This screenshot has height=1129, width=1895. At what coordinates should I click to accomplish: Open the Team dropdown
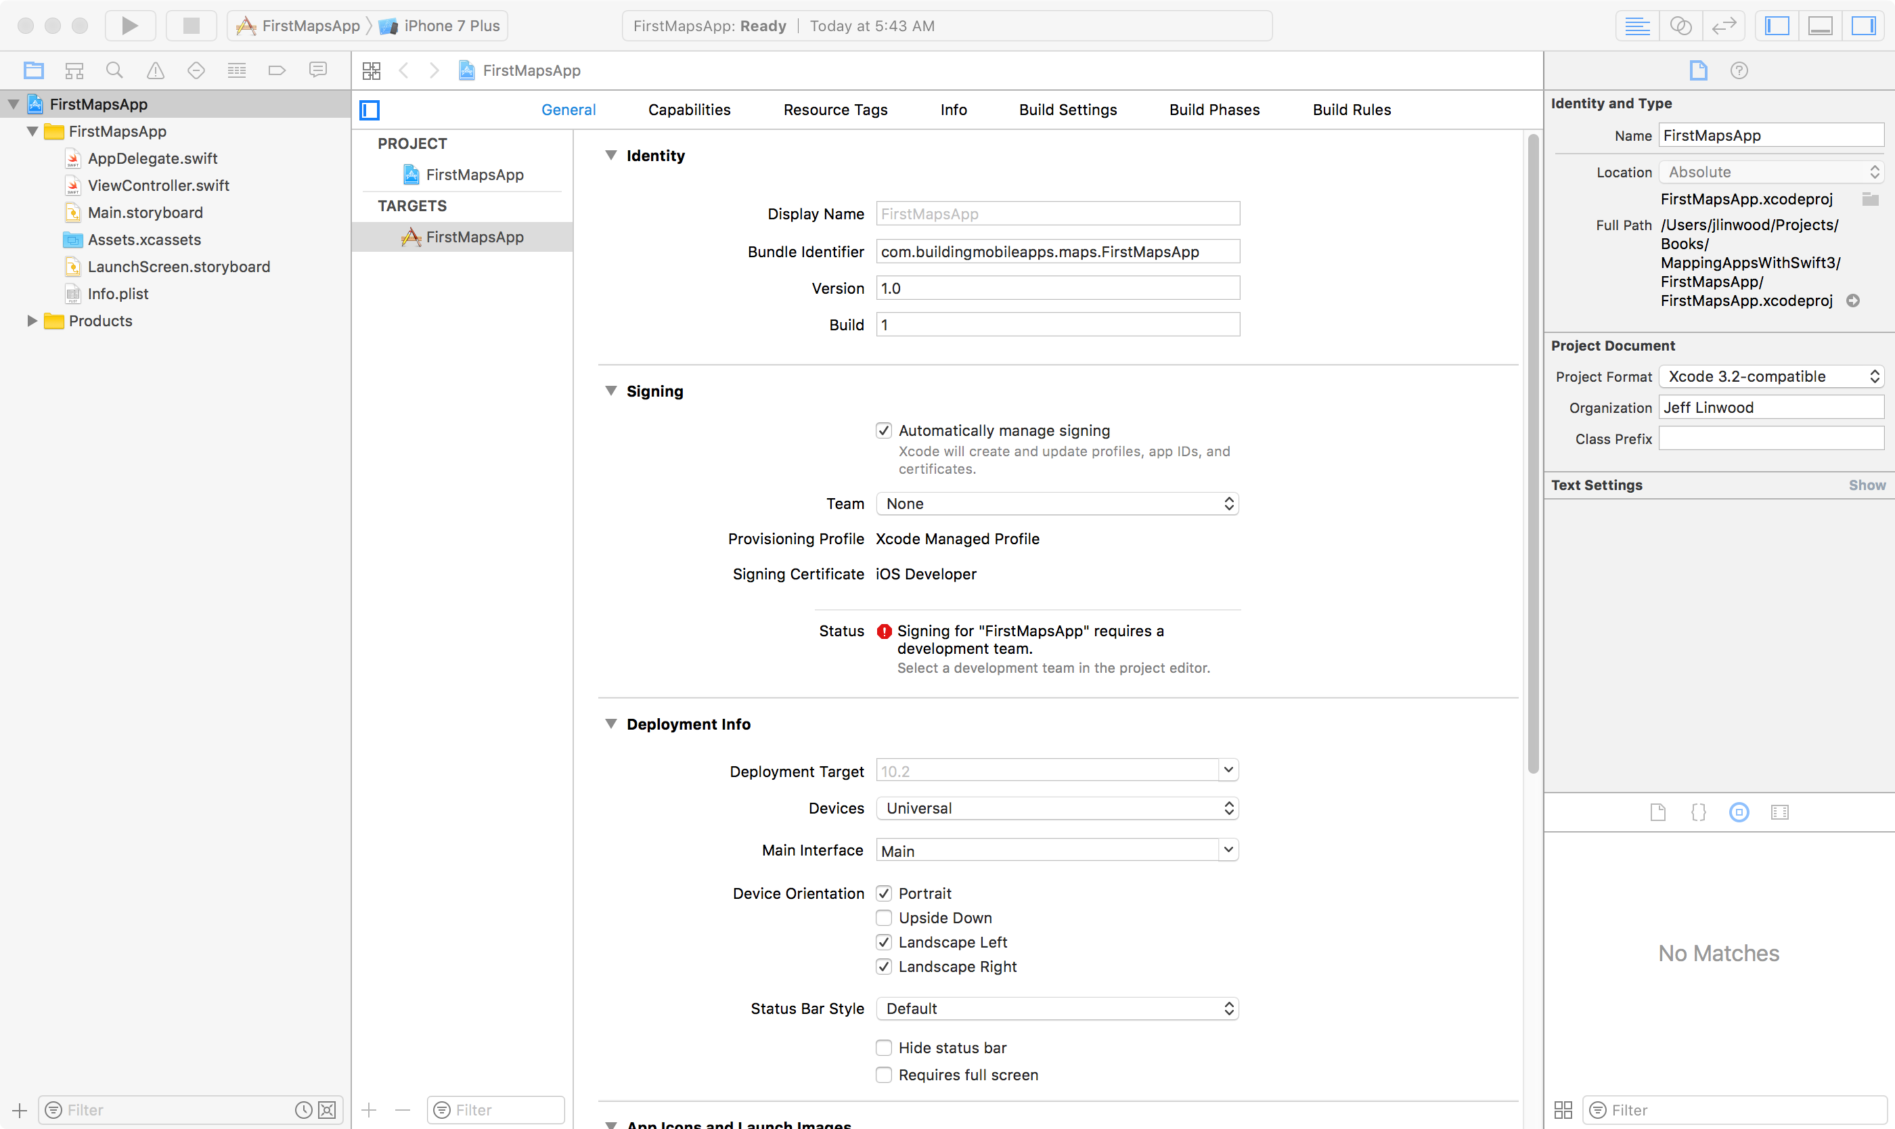click(1056, 503)
